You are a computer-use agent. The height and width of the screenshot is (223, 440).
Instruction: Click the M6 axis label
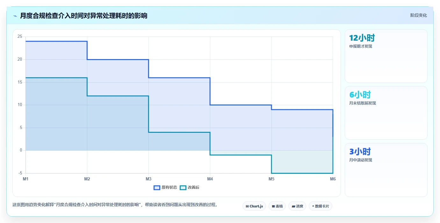(333, 179)
